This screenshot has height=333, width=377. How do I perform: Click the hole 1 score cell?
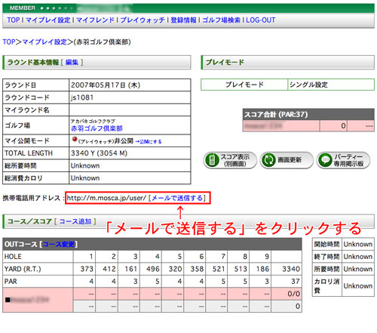[x=84, y=294]
